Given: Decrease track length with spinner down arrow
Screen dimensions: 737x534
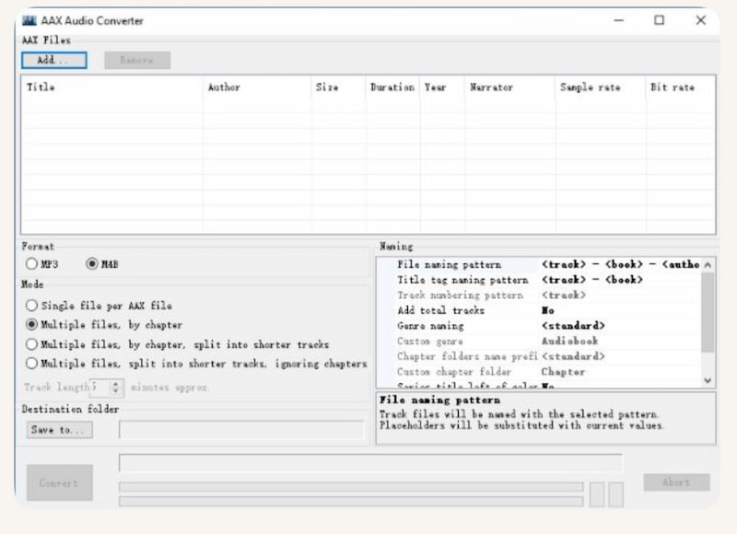Looking at the screenshot, I should point(116,390).
